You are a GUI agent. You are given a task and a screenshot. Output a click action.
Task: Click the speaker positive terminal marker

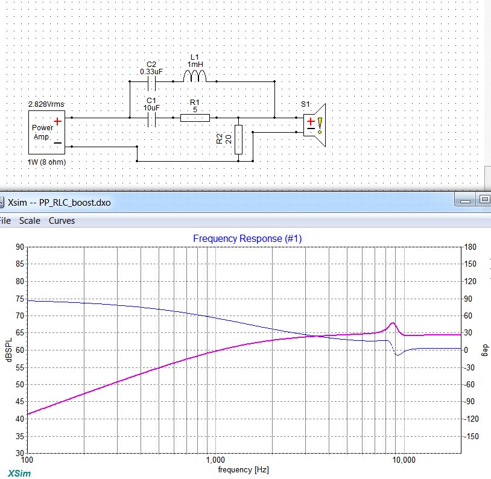coord(311,121)
